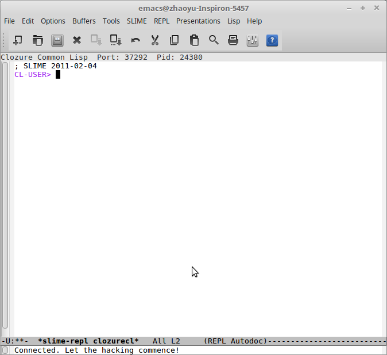
Task: Click the Kill Buffer X icon
Action: point(77,40)
